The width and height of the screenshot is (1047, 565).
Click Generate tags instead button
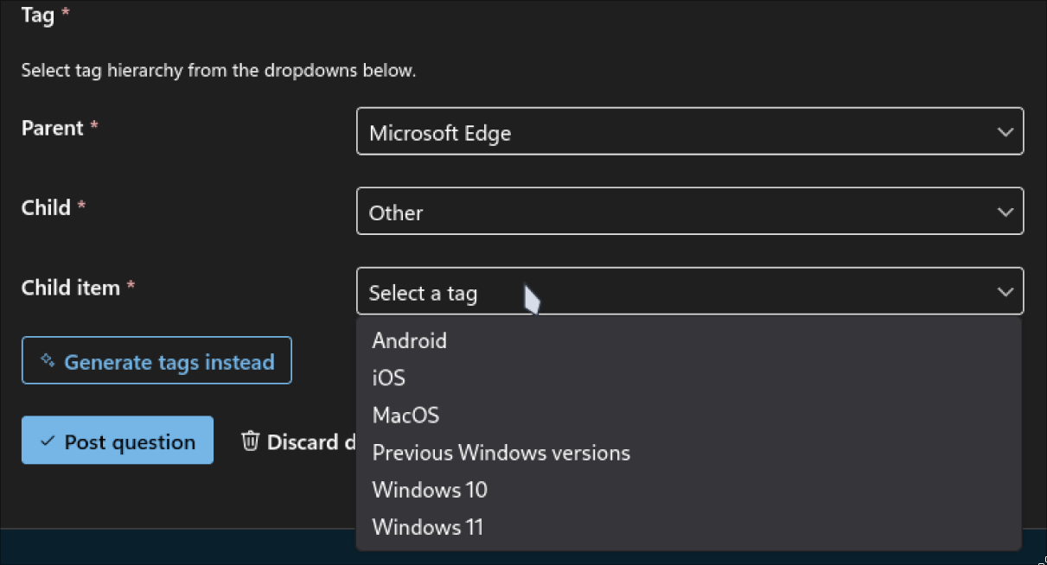pos(156,361)
